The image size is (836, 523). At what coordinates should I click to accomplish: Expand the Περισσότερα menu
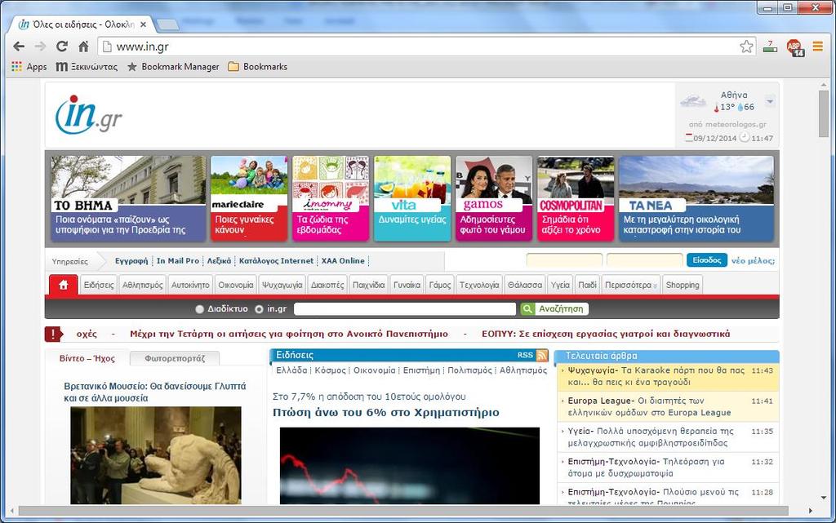pyautogui.click(x=631, y=285)
